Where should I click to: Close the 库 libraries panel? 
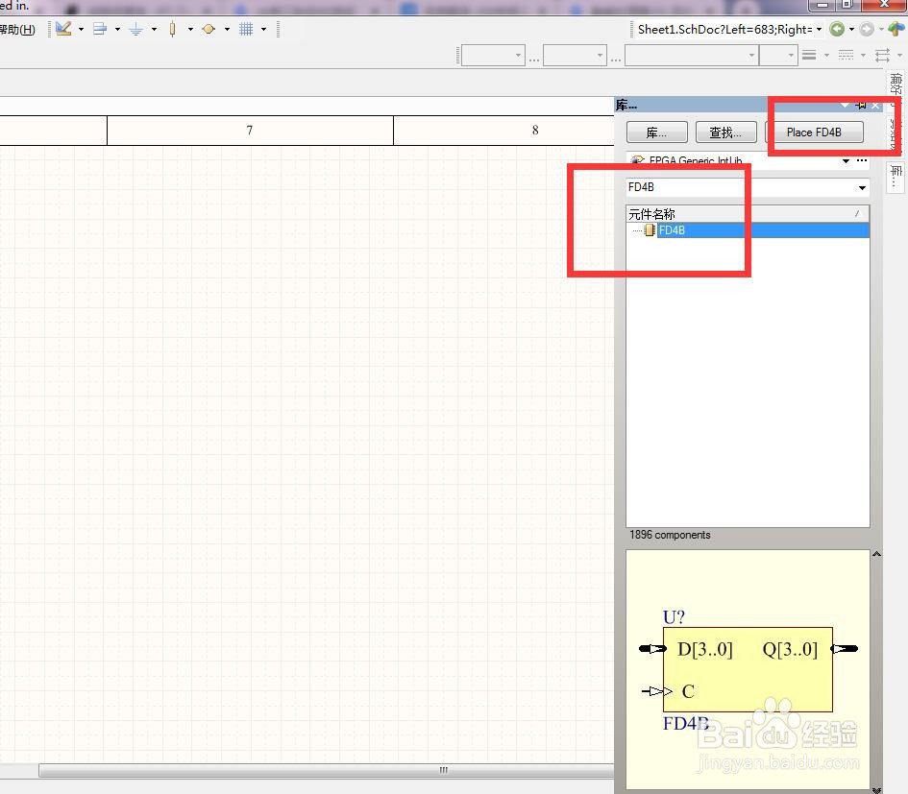[x=875, y=105]
